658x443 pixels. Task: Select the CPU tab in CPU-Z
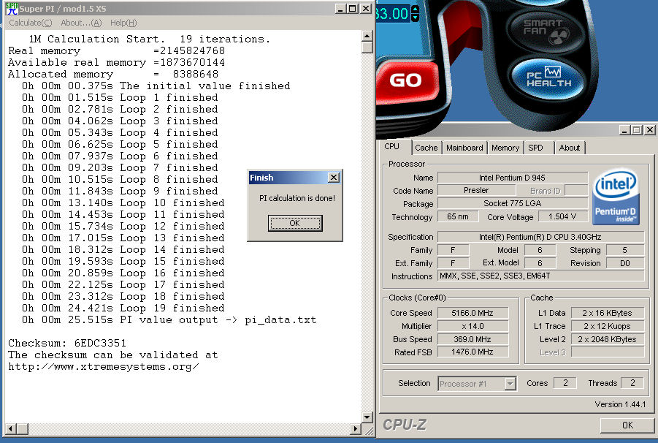(x=391, y=146)
